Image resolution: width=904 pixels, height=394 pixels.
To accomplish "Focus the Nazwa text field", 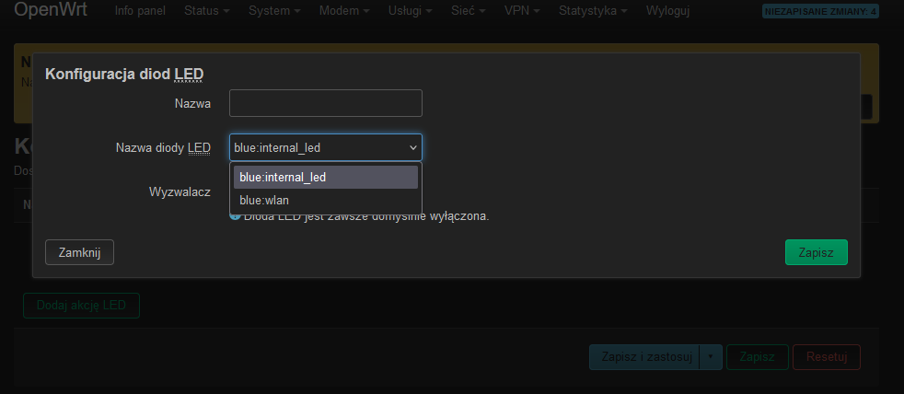I will 326,103.
